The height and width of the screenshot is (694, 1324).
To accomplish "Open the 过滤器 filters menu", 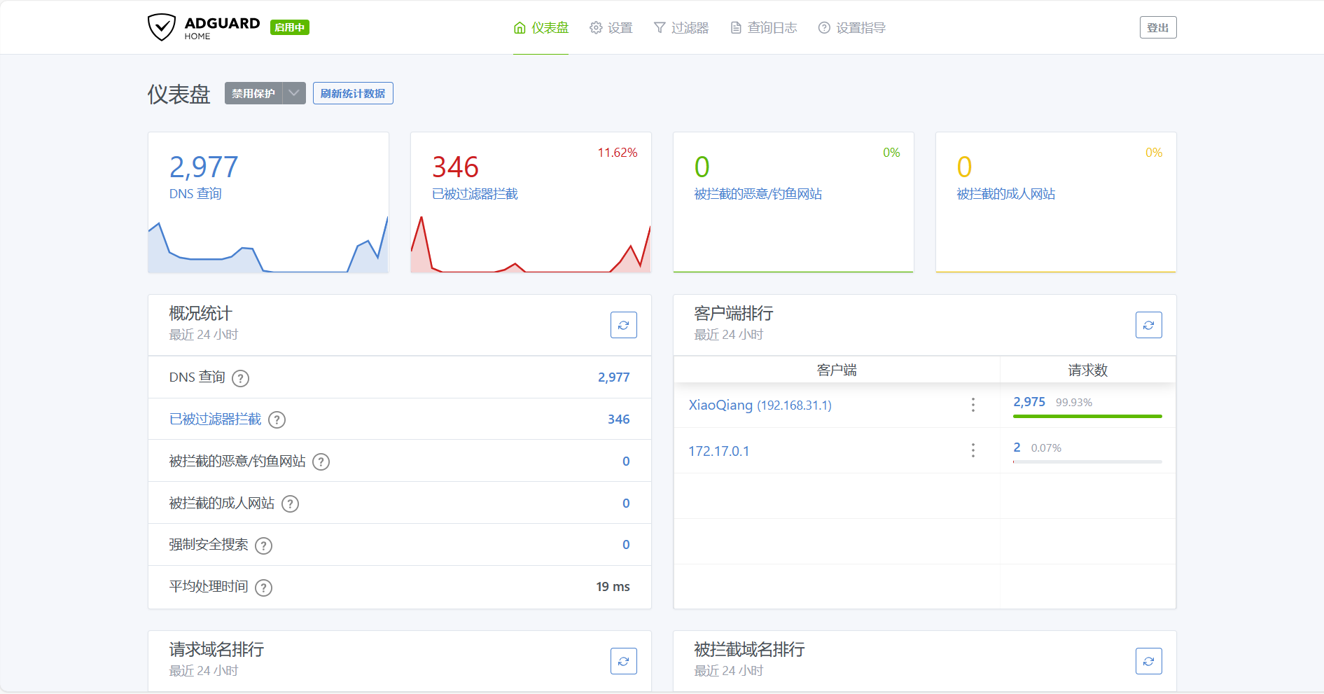I will tap(681, 28).
